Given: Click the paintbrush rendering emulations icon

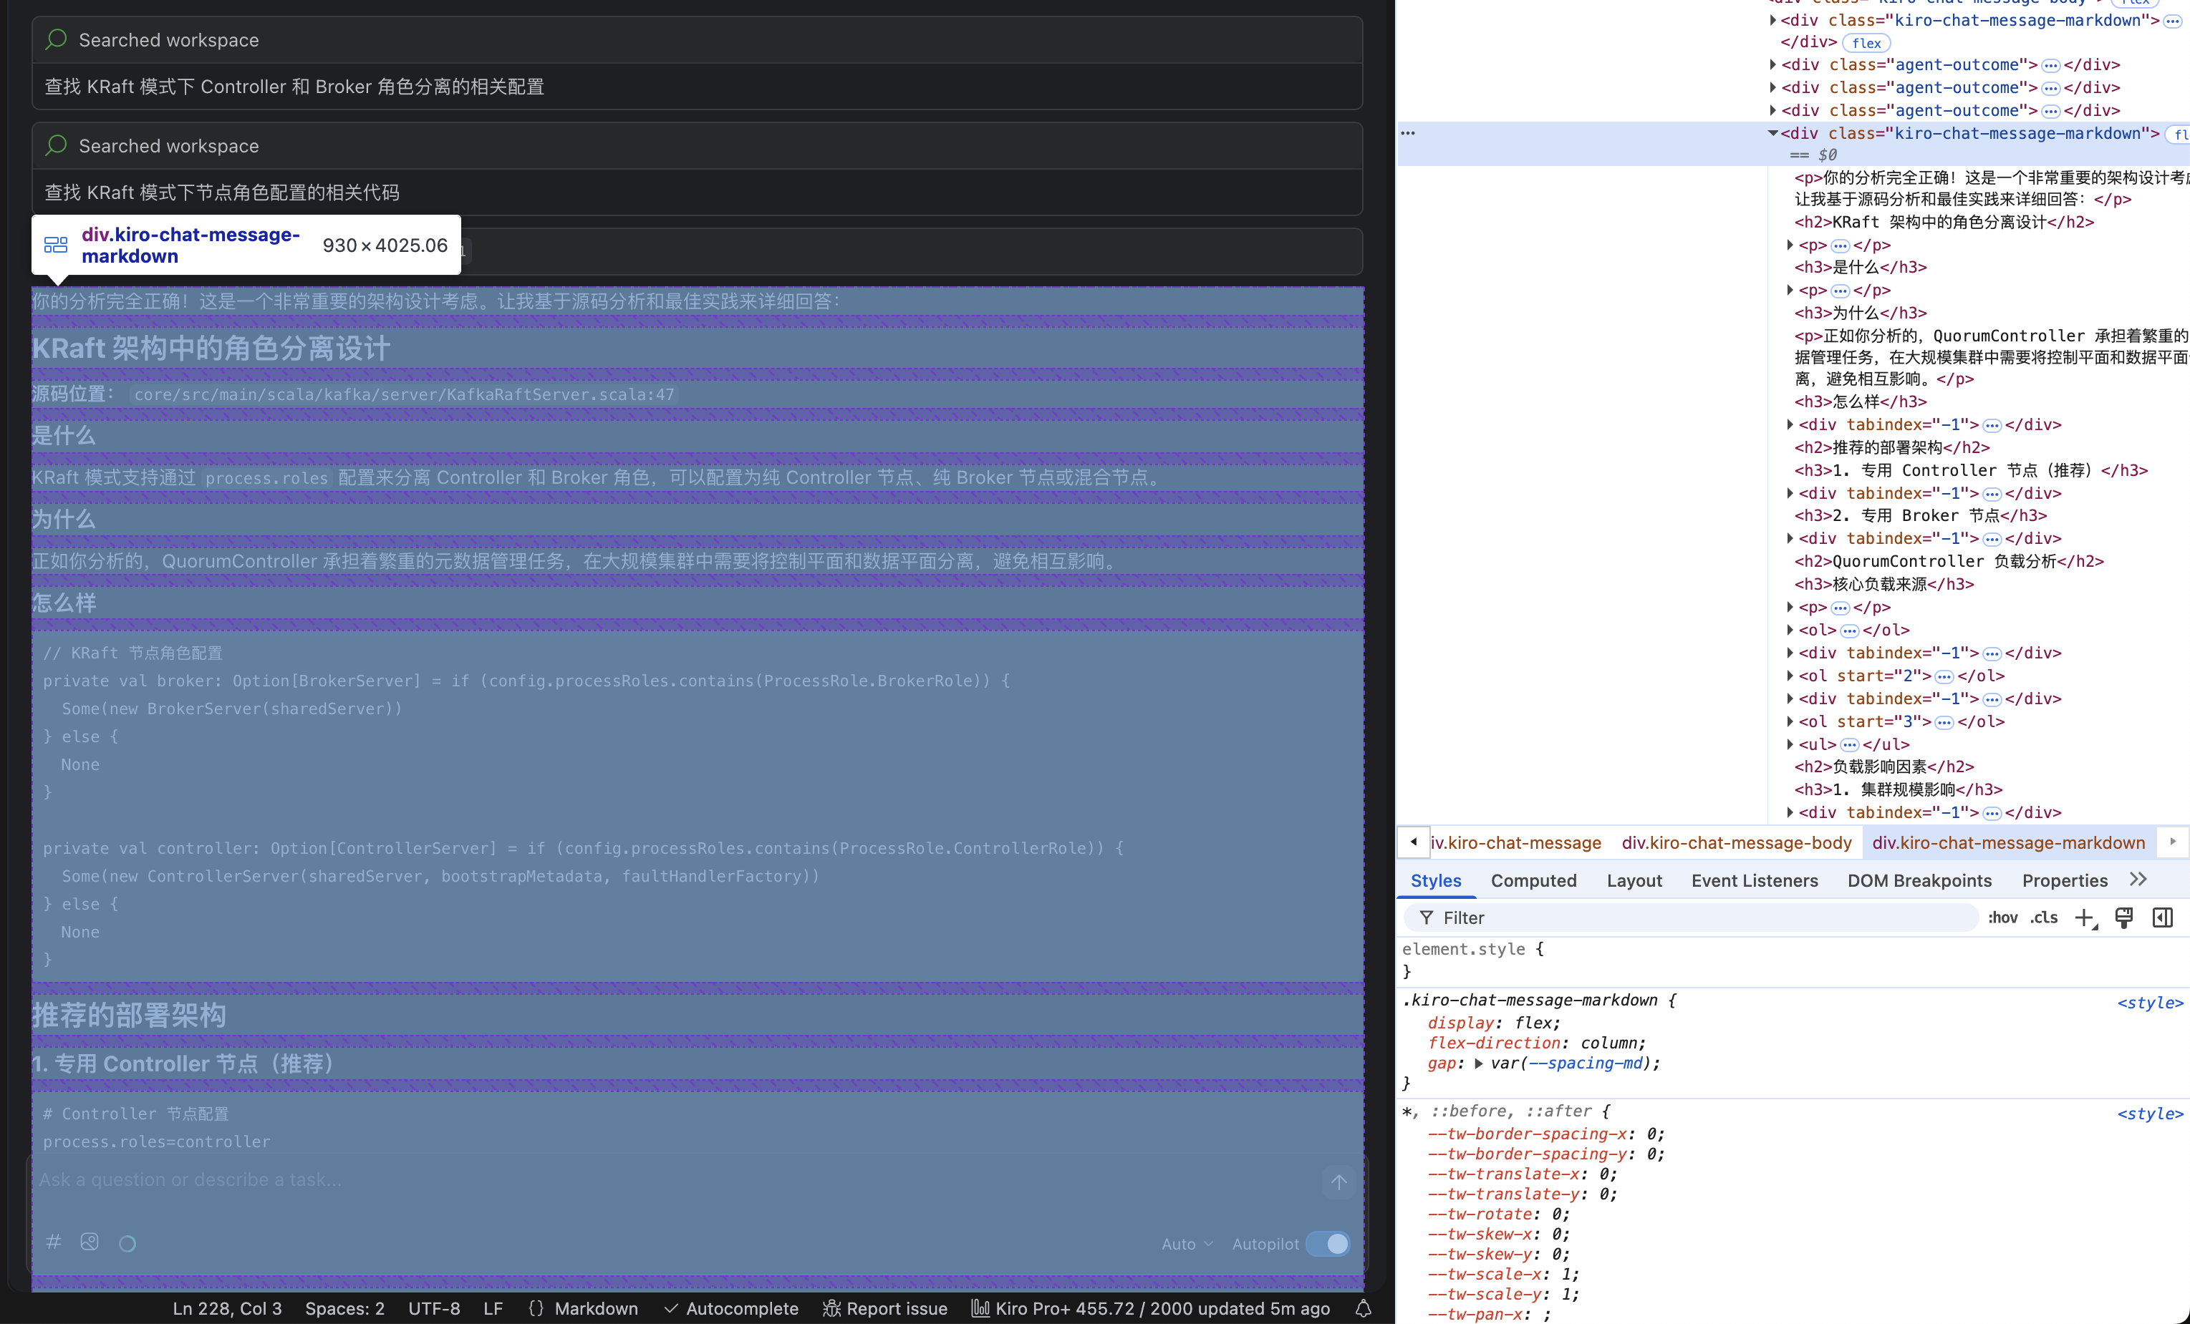Looking at the screenshot, I should click(2123, 917).
